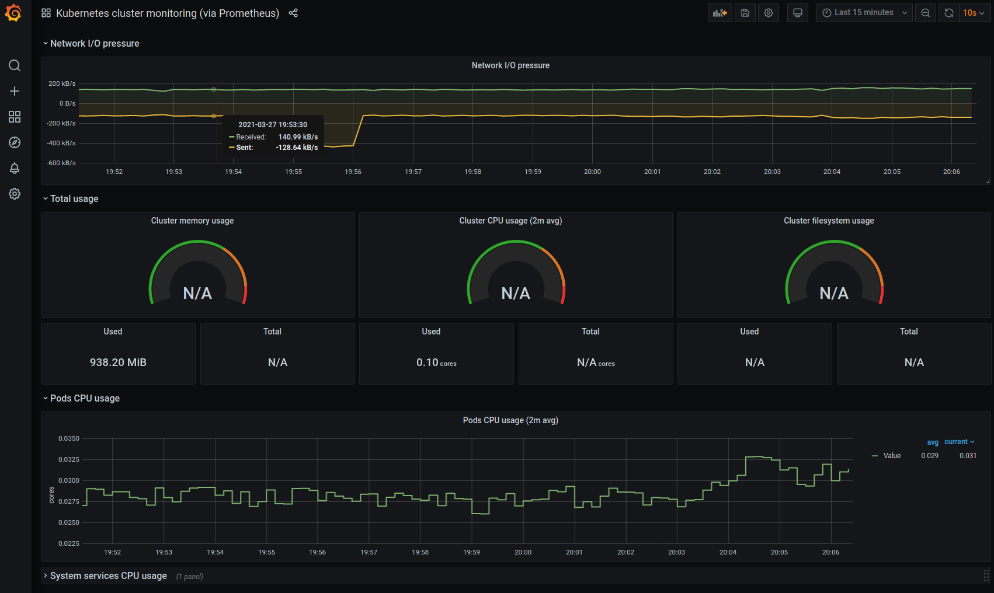This screenshot has width=994, height=593.
Task: Sort legend by avg column
Action: (933, 442)
